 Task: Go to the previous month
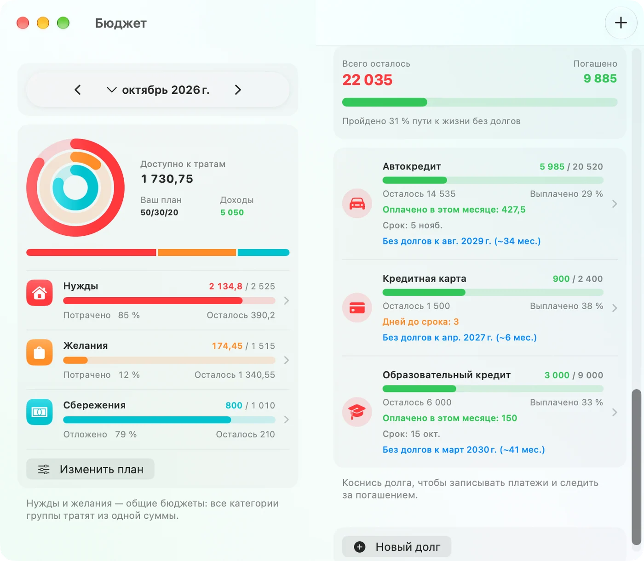coord(78,90)
